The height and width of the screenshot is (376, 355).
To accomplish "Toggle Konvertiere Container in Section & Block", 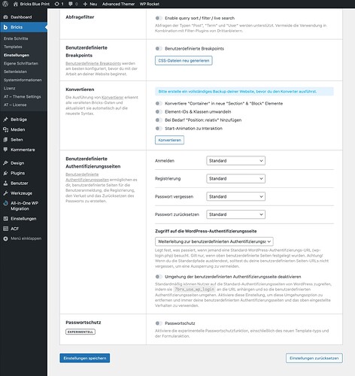I will (159, 103).
